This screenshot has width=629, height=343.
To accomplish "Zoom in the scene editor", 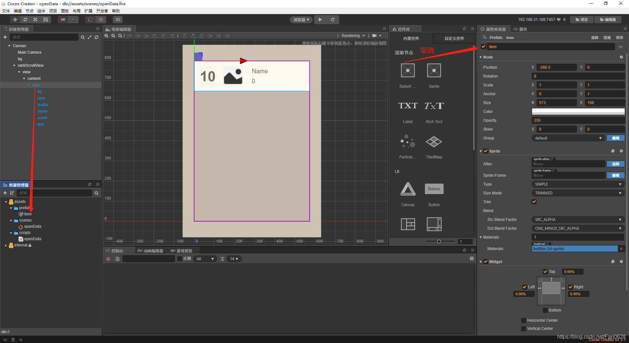I will click(106, 36).
